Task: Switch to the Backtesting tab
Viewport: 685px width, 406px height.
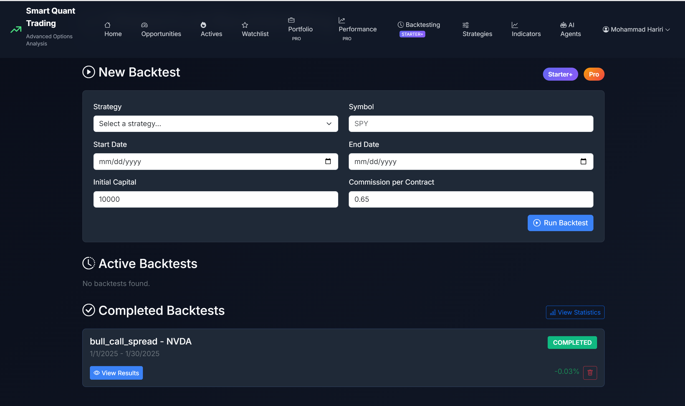Action: (x=418, y=24)
